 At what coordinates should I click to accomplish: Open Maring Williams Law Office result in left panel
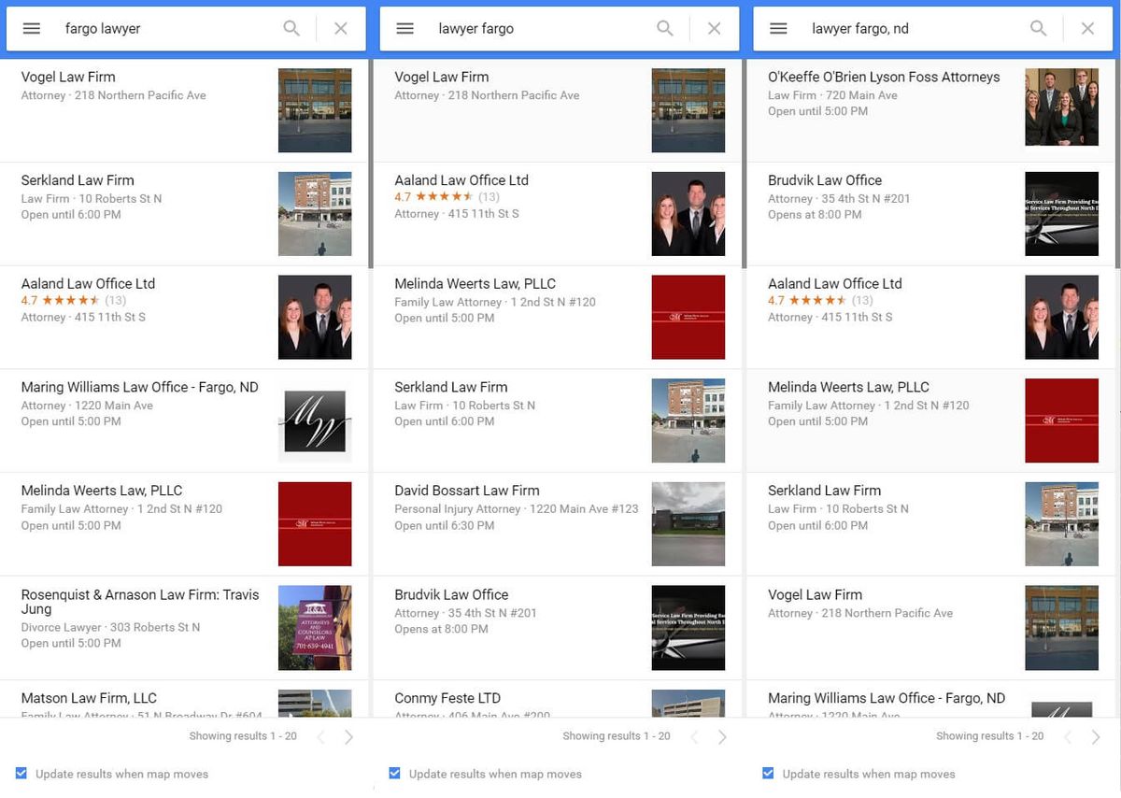point(184,420)
